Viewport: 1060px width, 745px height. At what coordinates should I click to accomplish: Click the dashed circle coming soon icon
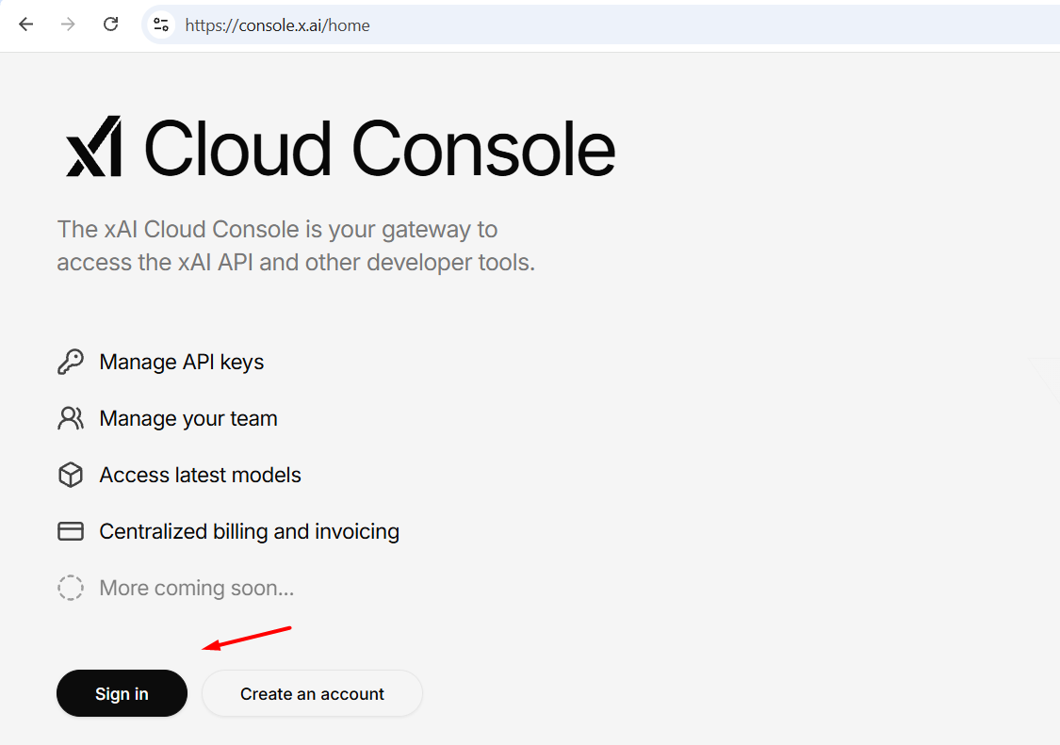click(71, 589)
